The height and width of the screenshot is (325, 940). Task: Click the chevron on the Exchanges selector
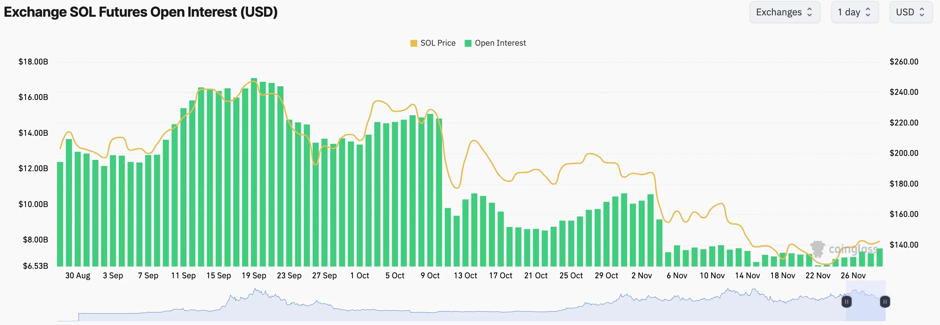click(811, 12)
